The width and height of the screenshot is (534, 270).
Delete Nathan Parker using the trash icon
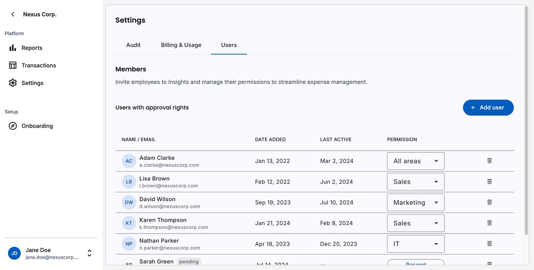click(489, 244)
